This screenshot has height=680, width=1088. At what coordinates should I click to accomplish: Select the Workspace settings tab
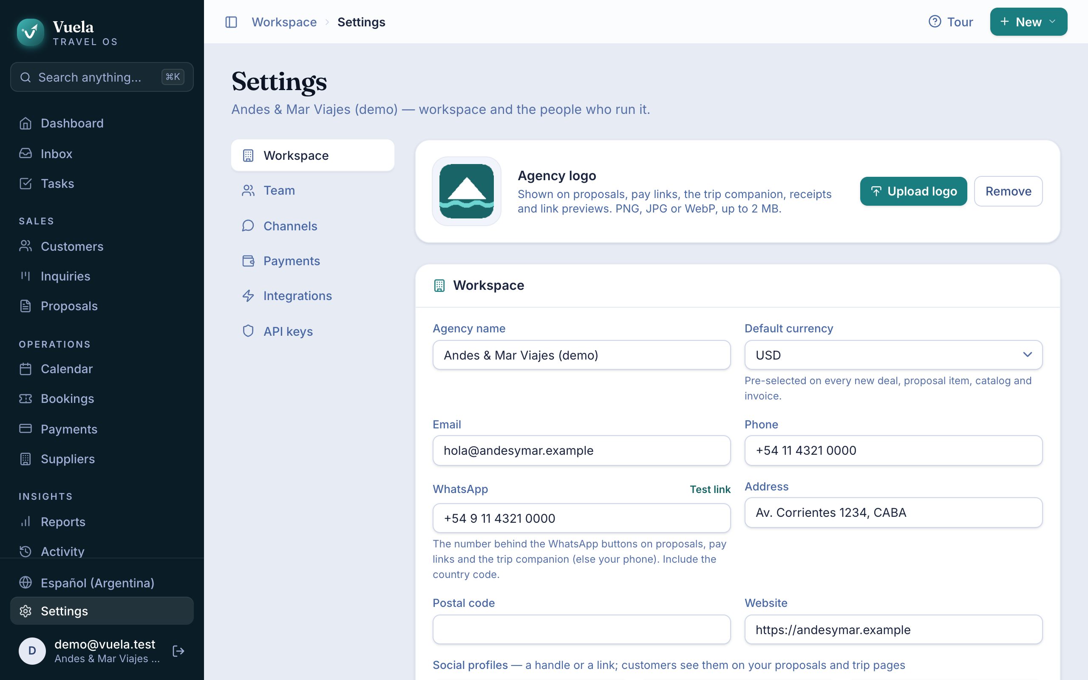pyautogui.click(x=312, y=155)
